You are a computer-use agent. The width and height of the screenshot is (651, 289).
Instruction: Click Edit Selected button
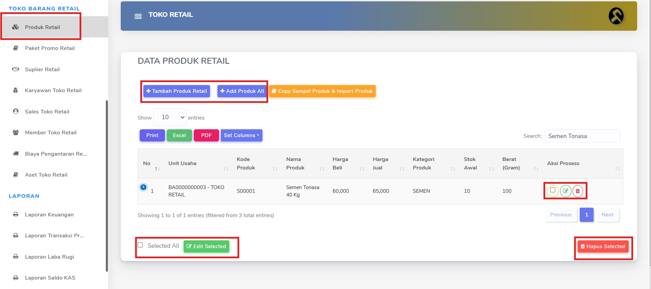(x=206, y=246)
